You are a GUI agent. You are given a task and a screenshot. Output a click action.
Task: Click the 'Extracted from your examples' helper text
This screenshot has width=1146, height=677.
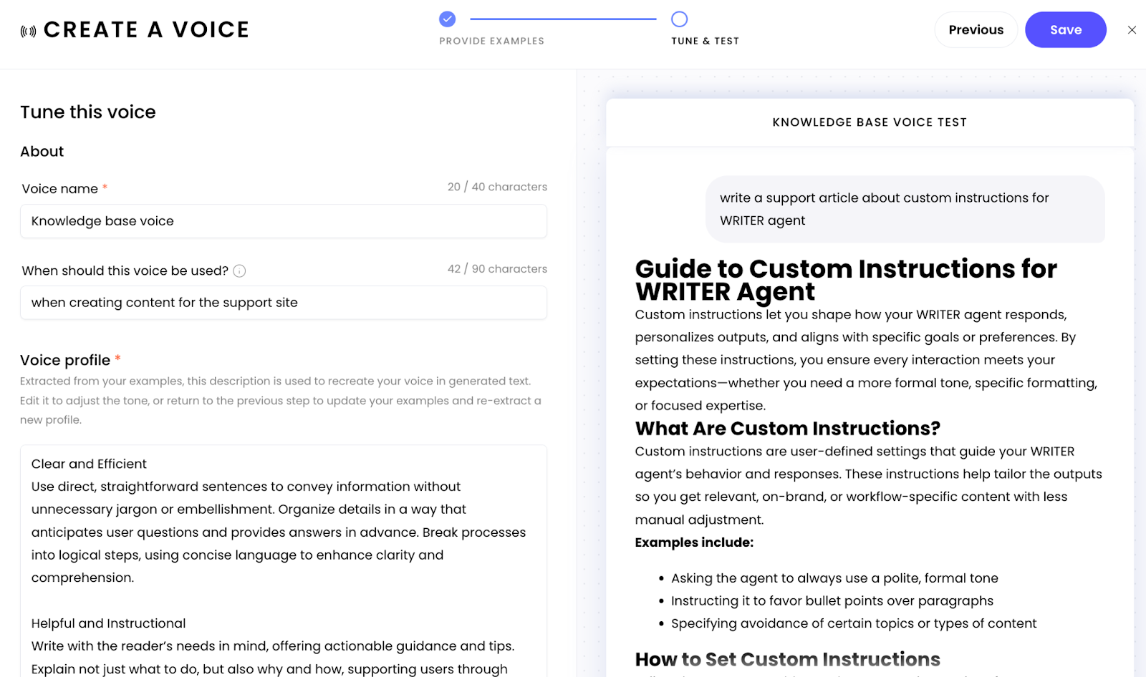(x=281, y=401)
